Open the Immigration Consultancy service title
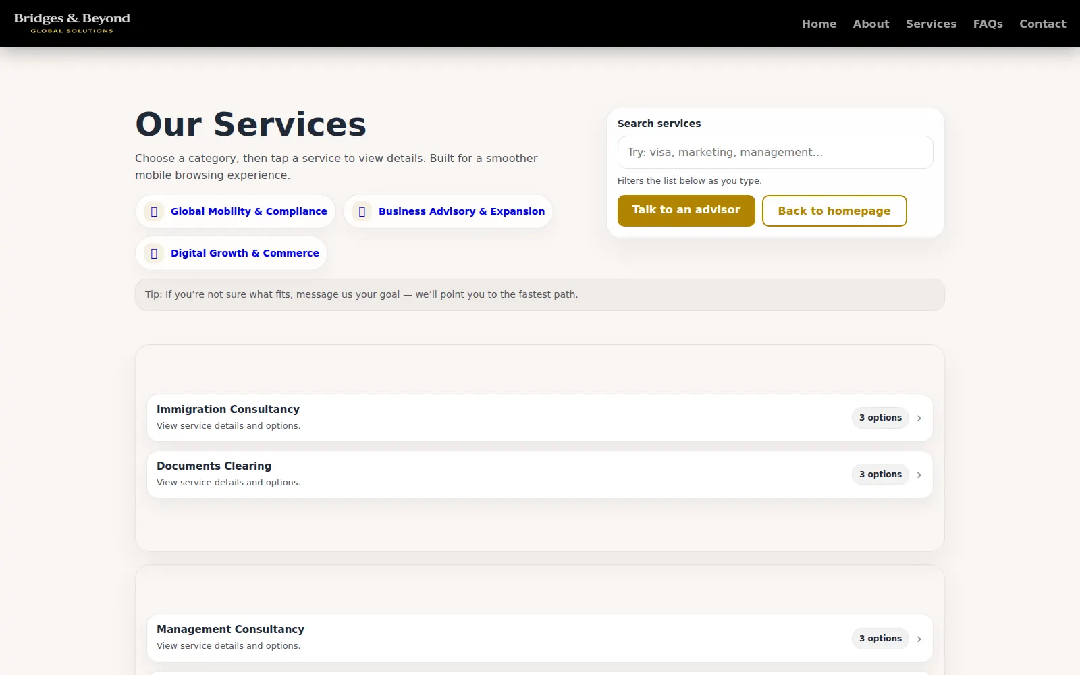Screen dimensions: 1080x675 [x=228, y=409]
